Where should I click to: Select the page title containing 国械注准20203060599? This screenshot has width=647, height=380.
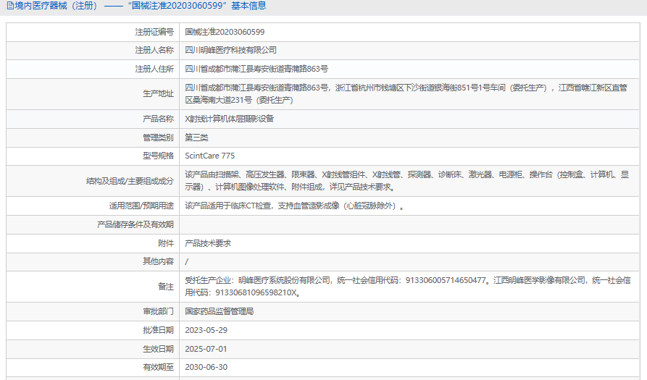pos(141,6)
